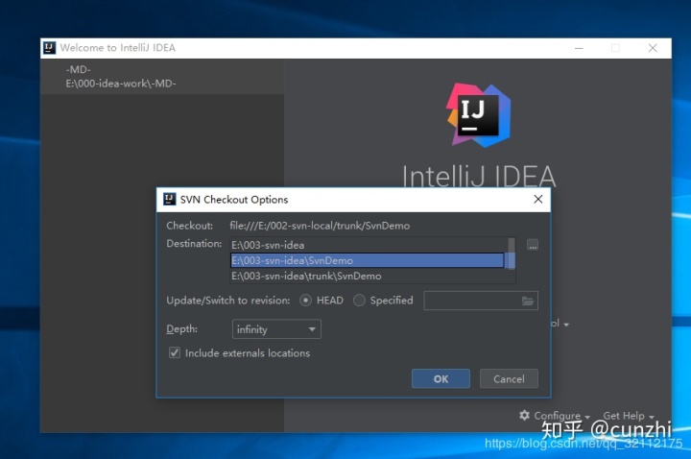Image resolution: width=691 pixels, height=459 pixels.
Task: Cancel the SVN Checkout Options dialog
Action: (509, 378)
